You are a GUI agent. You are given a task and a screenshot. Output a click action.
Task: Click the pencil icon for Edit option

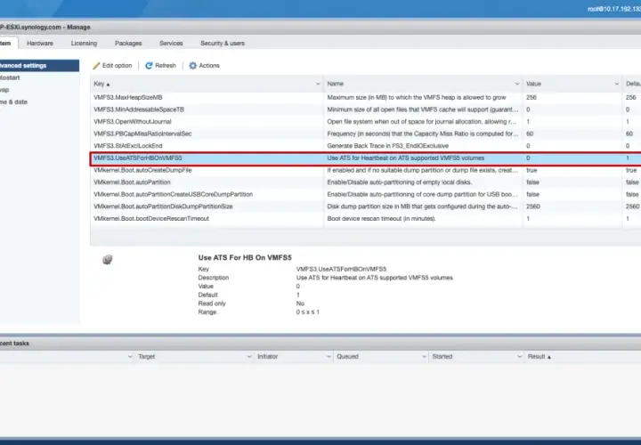pos(96,65)
